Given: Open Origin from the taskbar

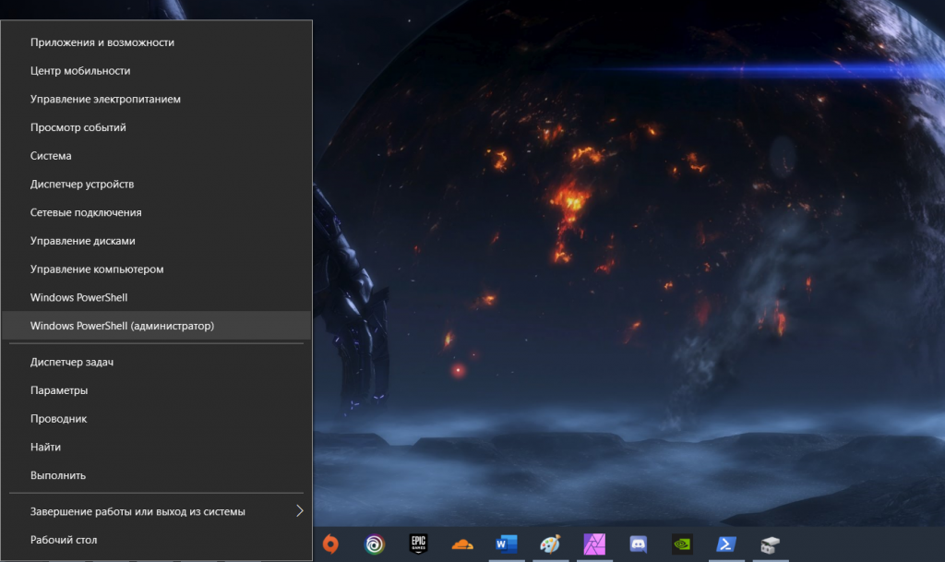Looking at the screenshot, I should coord(329,544).
